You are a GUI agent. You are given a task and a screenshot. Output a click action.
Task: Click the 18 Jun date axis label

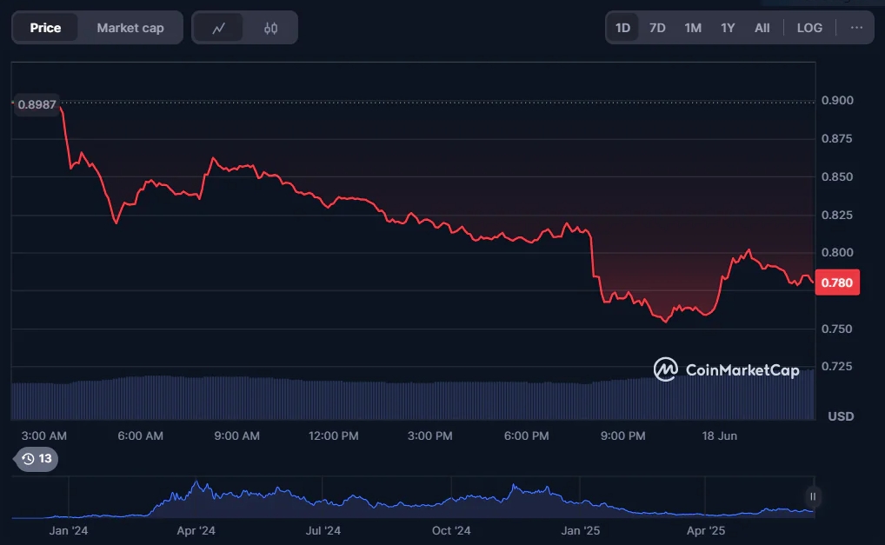click(x=721, y=435)
